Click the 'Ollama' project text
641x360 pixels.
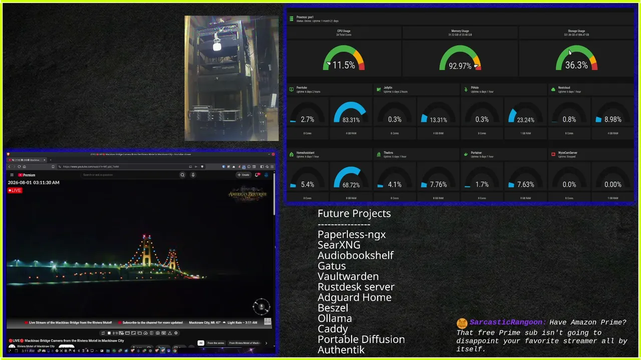coord(335,318)
